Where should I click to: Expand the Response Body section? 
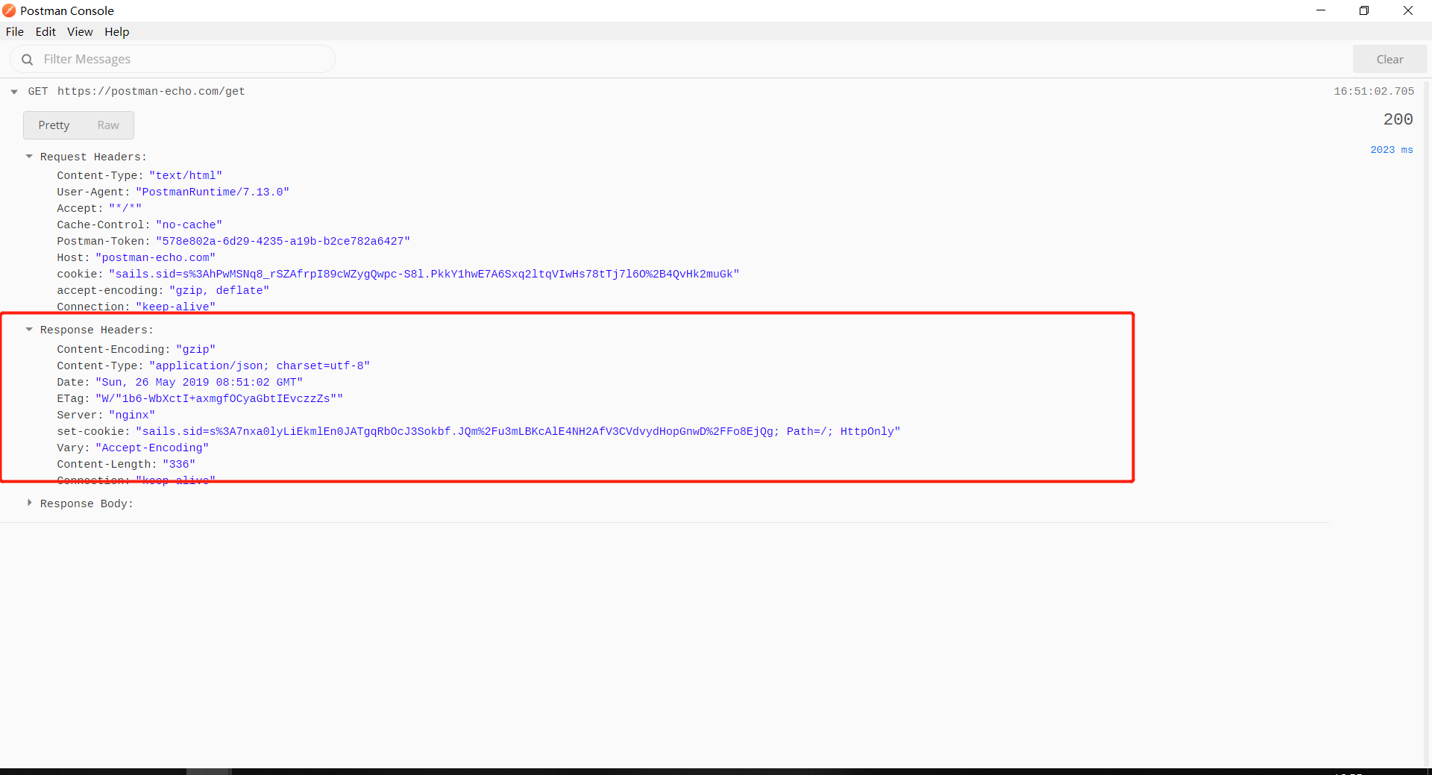pos(29,503)
